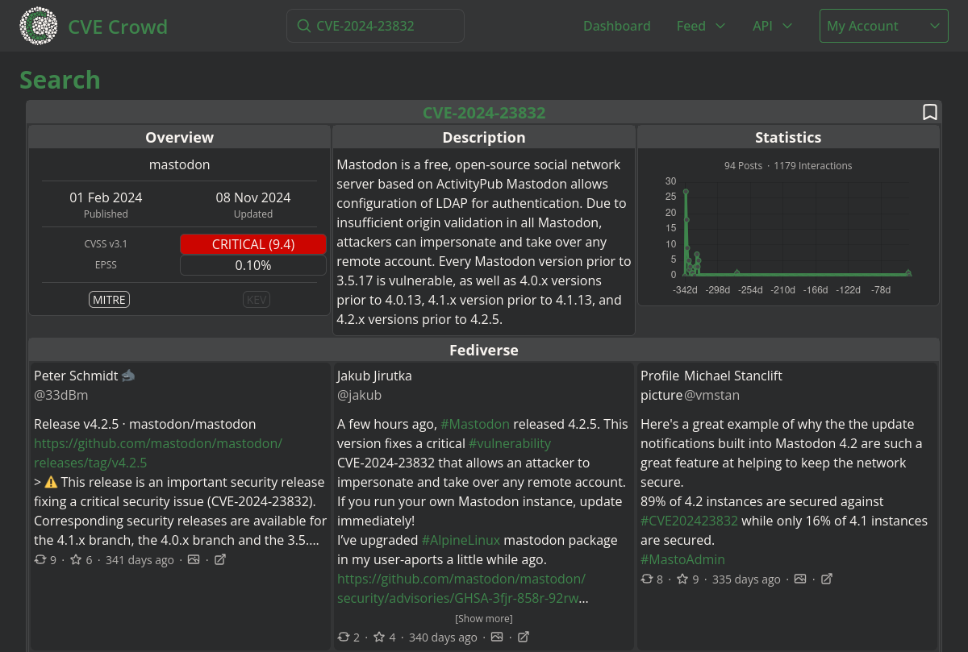The width and height of the screenshot is (968, 652).
Task: Click the Description panel header
Action: tap(484, 137)
